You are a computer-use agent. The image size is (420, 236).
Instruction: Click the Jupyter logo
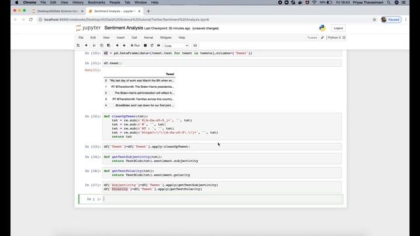point(88,28)
